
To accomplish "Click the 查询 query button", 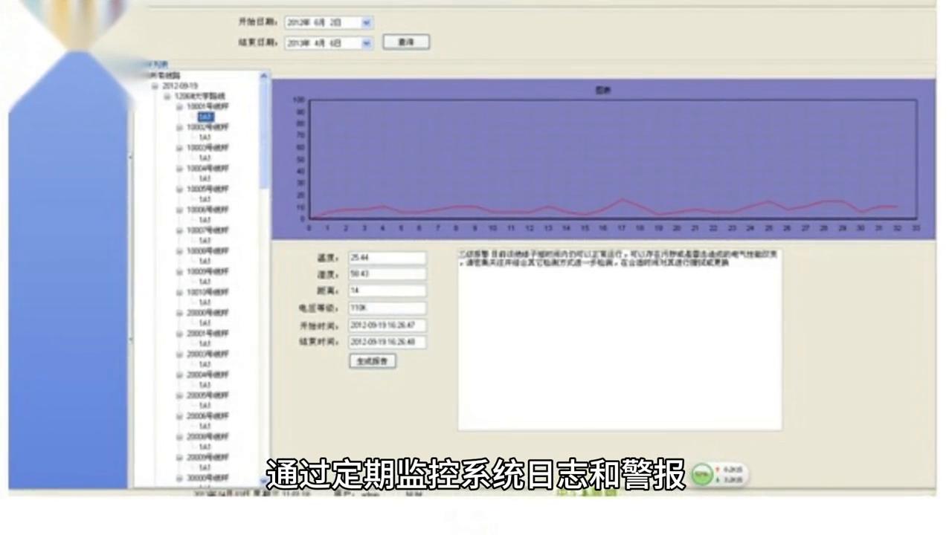I will coord(405,42).
